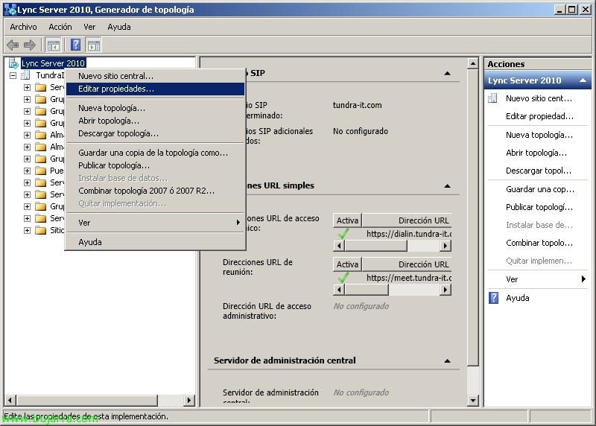Choose Combinar topología 2007 ó 2007 R2
This screenshot has width=596, height=426.
(155, 191)
